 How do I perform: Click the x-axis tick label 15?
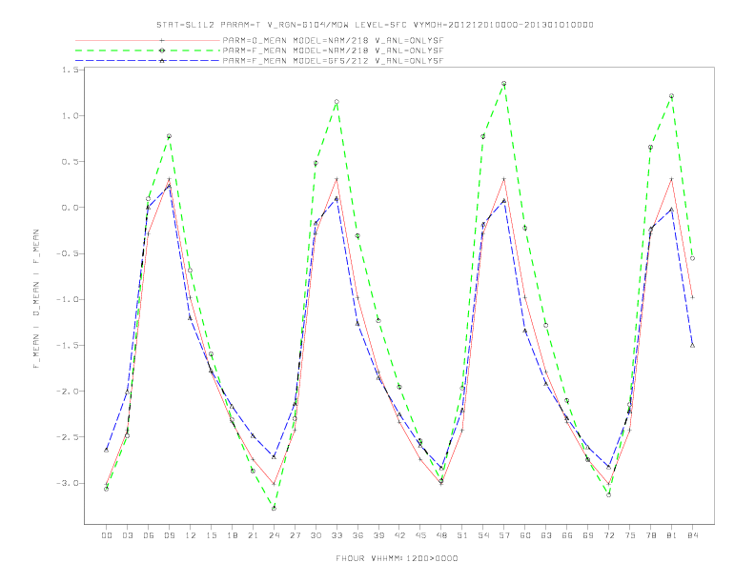pyautogui.click(x=211, y=535)
